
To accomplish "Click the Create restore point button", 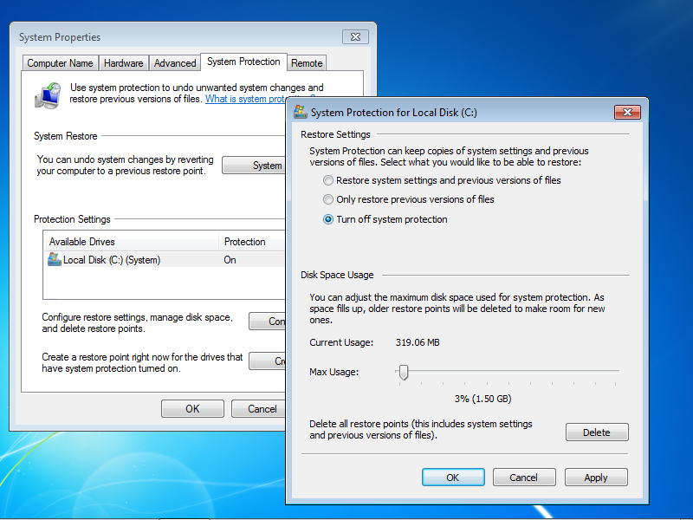I will pos(268,361).
